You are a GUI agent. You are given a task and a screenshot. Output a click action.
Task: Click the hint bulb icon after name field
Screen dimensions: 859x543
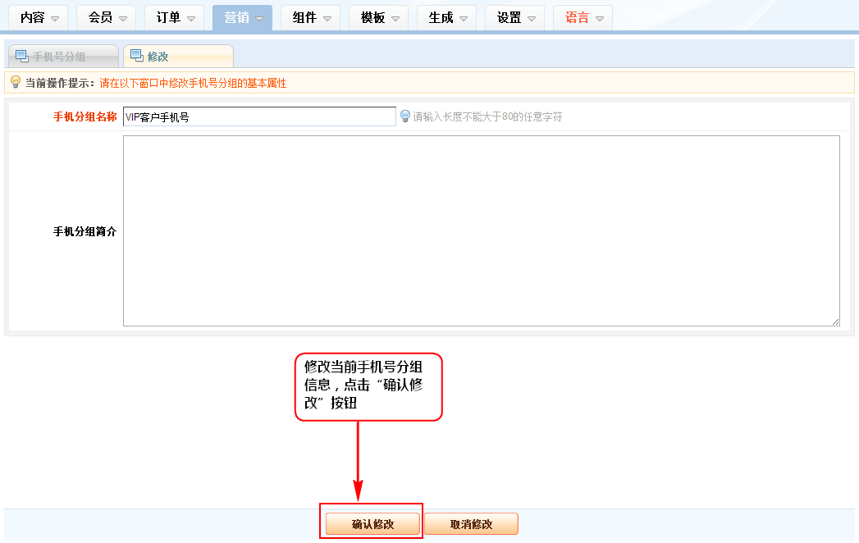[404, 116]
